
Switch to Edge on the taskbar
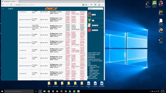40,91
